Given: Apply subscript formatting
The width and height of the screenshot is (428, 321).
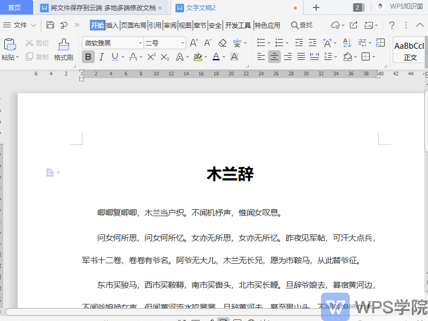Looking at the screenshot, I should pyautogui.click(x=165, y=57).
